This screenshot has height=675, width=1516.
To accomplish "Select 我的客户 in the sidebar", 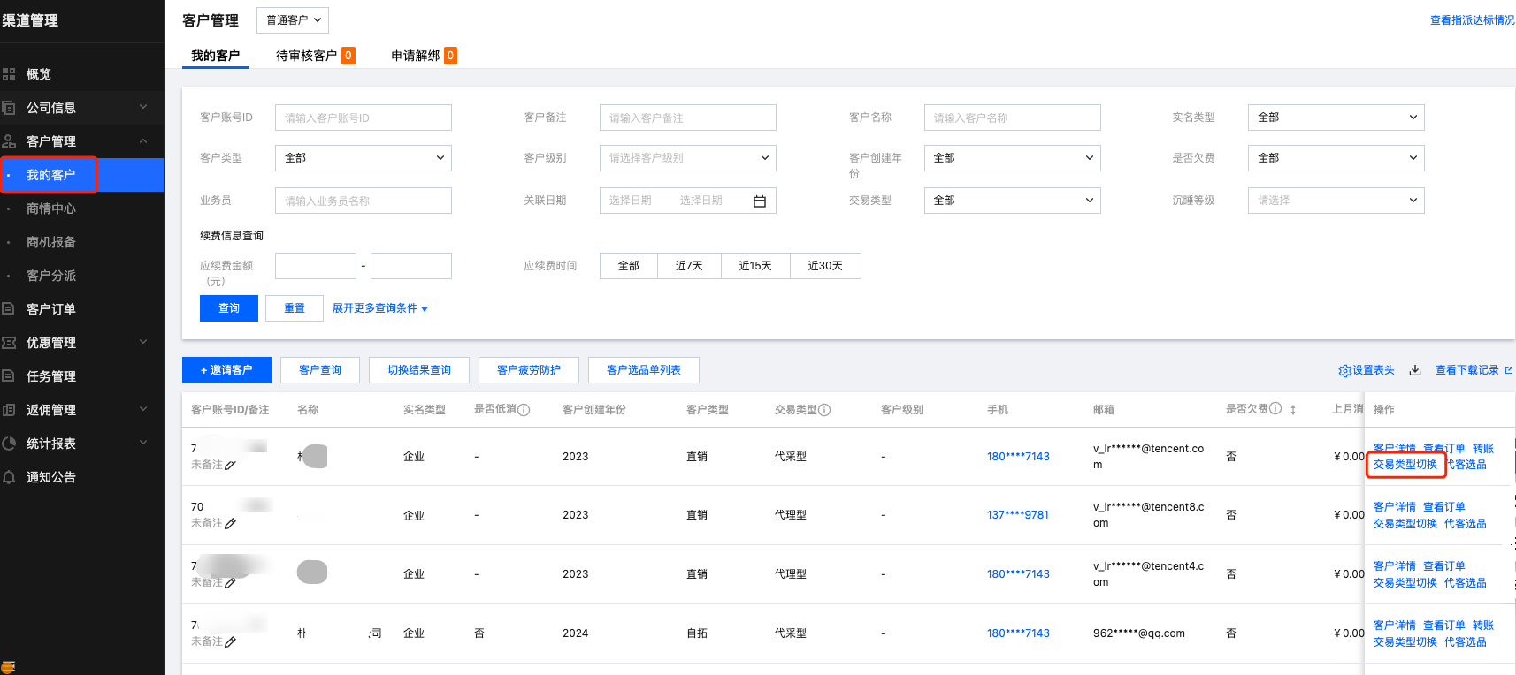I will click(82, 175).
